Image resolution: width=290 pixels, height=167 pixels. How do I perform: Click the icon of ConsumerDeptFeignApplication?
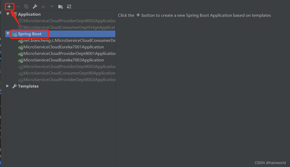tap(20, 27)
